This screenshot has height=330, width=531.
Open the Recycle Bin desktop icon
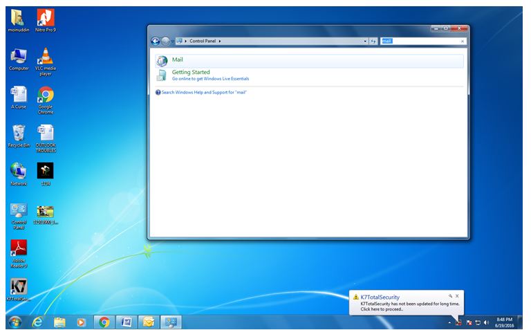[x=19, y=134]
